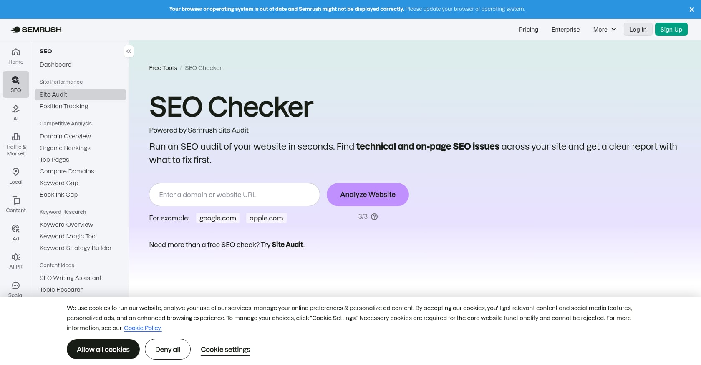Open Topic Research
The width and height of the screenshot is (701, 365).
(x=80, y=290)
